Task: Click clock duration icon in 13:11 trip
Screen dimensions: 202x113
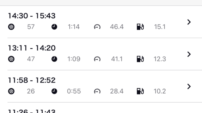Action: tap(54, 59)
